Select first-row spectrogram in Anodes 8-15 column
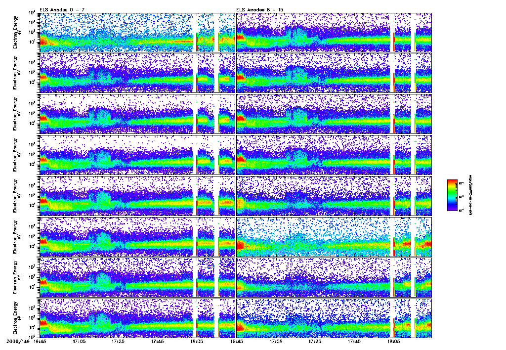Screen dimensions: 506x350 (x=334, y=32)
